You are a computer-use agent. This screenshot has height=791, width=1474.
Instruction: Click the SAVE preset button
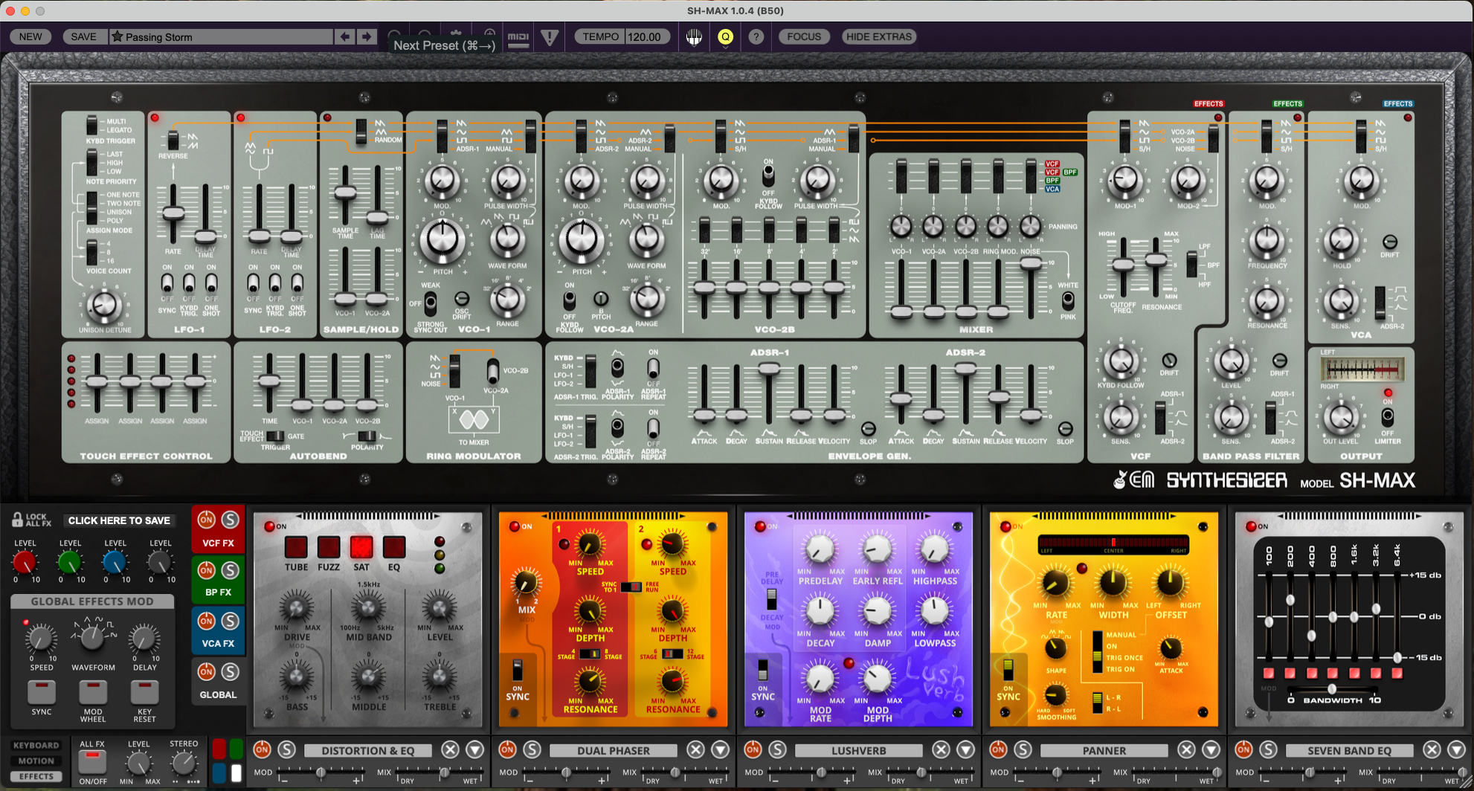click(x=83, y=36)
